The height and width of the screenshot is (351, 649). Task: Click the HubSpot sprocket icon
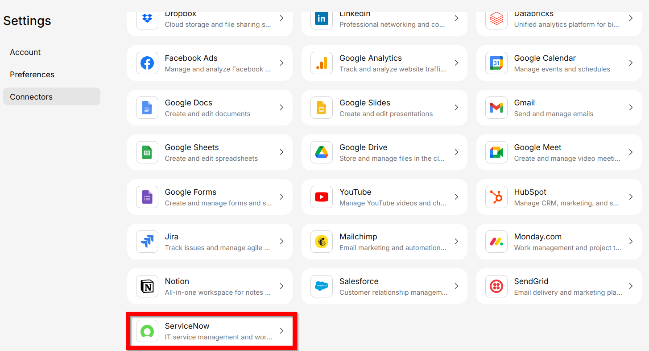click(x=496, y=197)
